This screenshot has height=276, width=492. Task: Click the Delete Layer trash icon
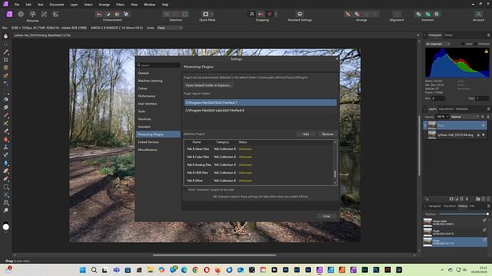pos(488,198)
